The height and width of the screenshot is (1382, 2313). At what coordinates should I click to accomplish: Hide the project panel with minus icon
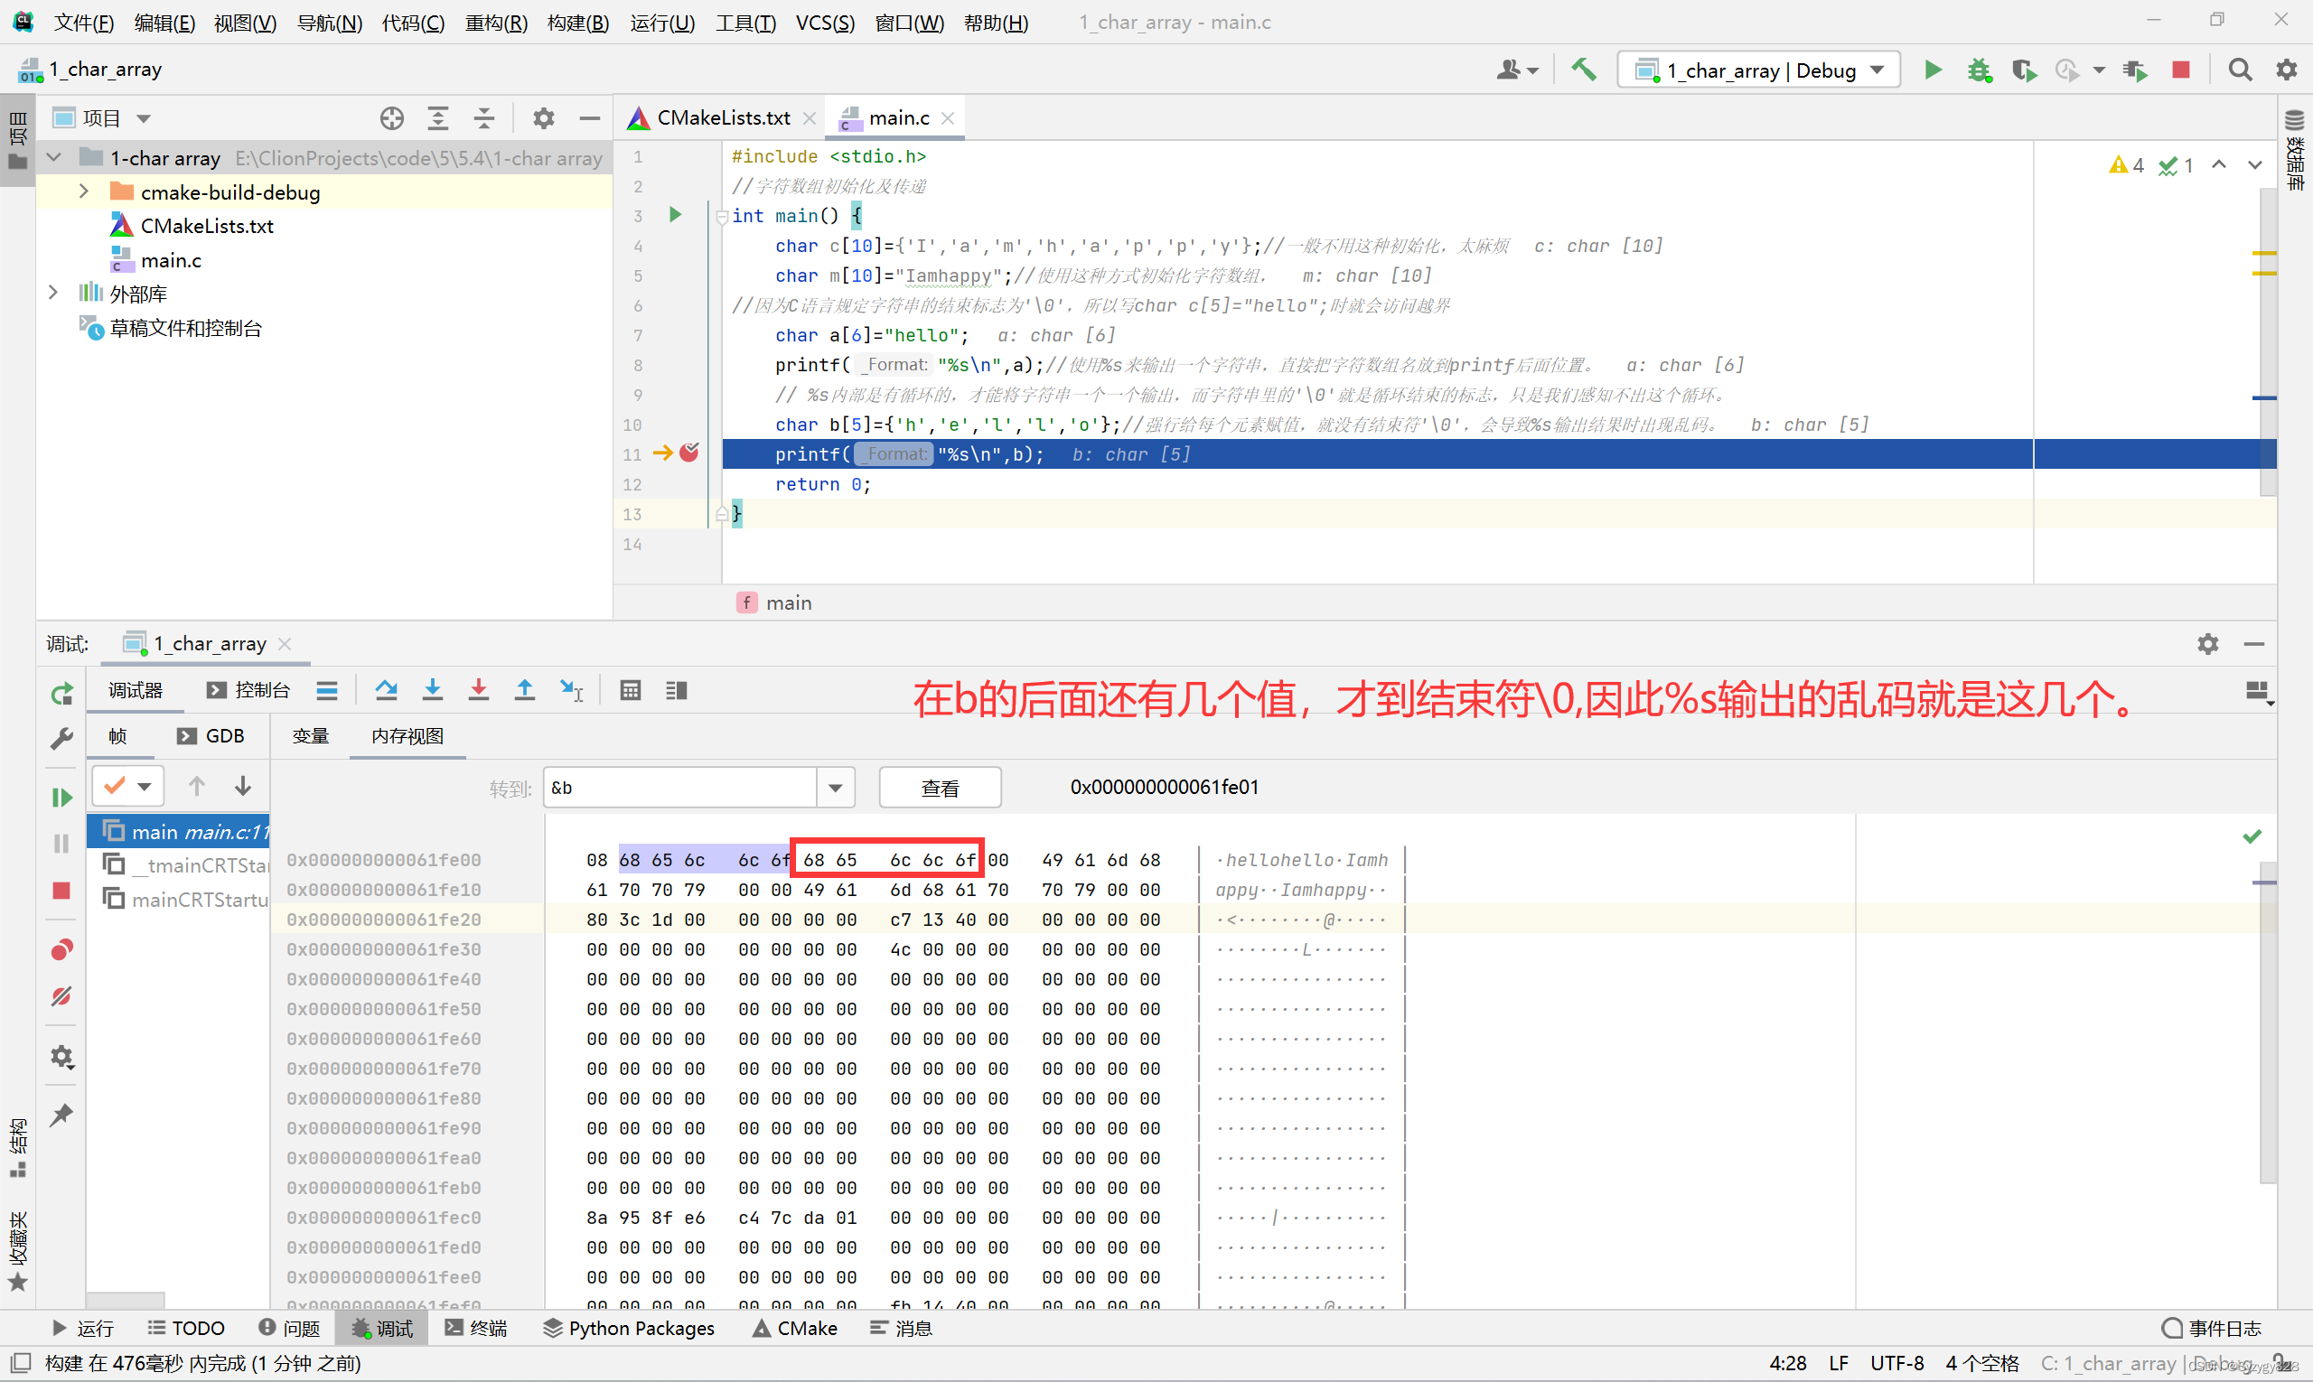click(x=589, y=118)
